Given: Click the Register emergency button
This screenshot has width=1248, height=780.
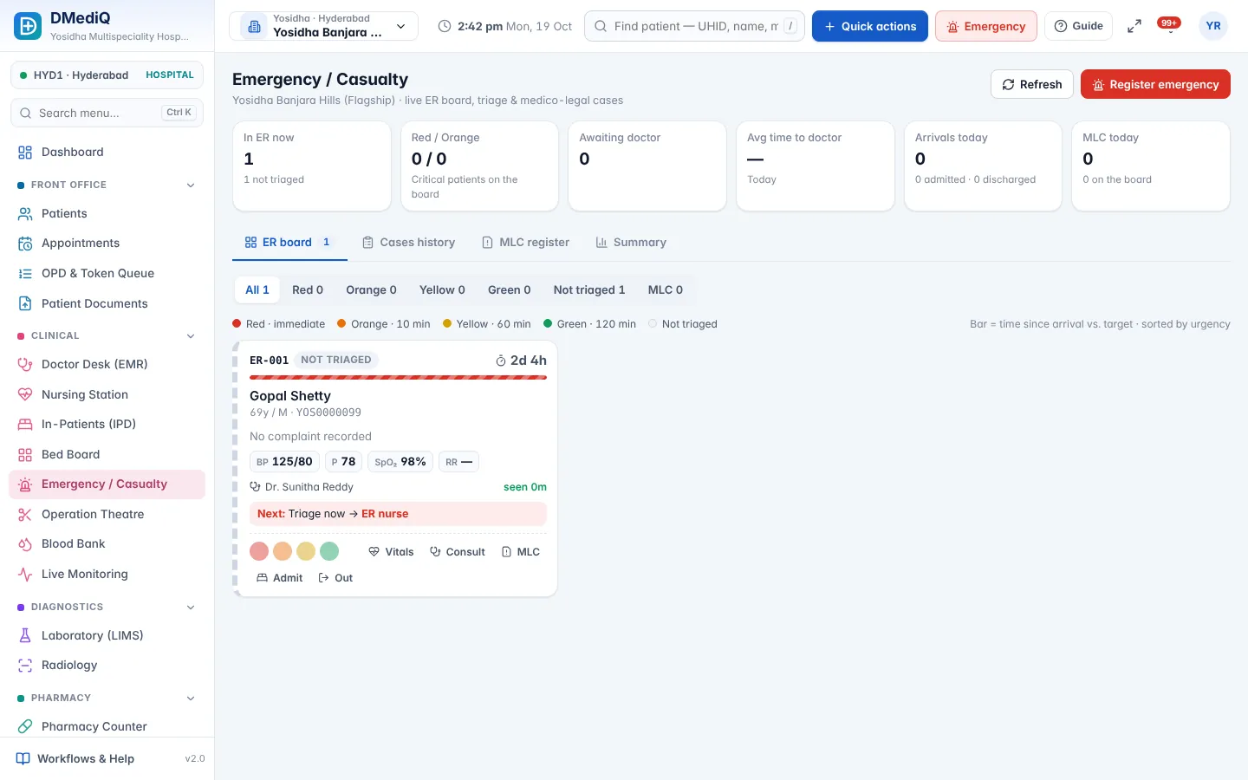Looking at the screenshot, I should click(x=1155, y=84).
